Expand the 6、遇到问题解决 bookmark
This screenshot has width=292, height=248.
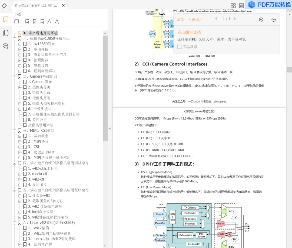19,71
